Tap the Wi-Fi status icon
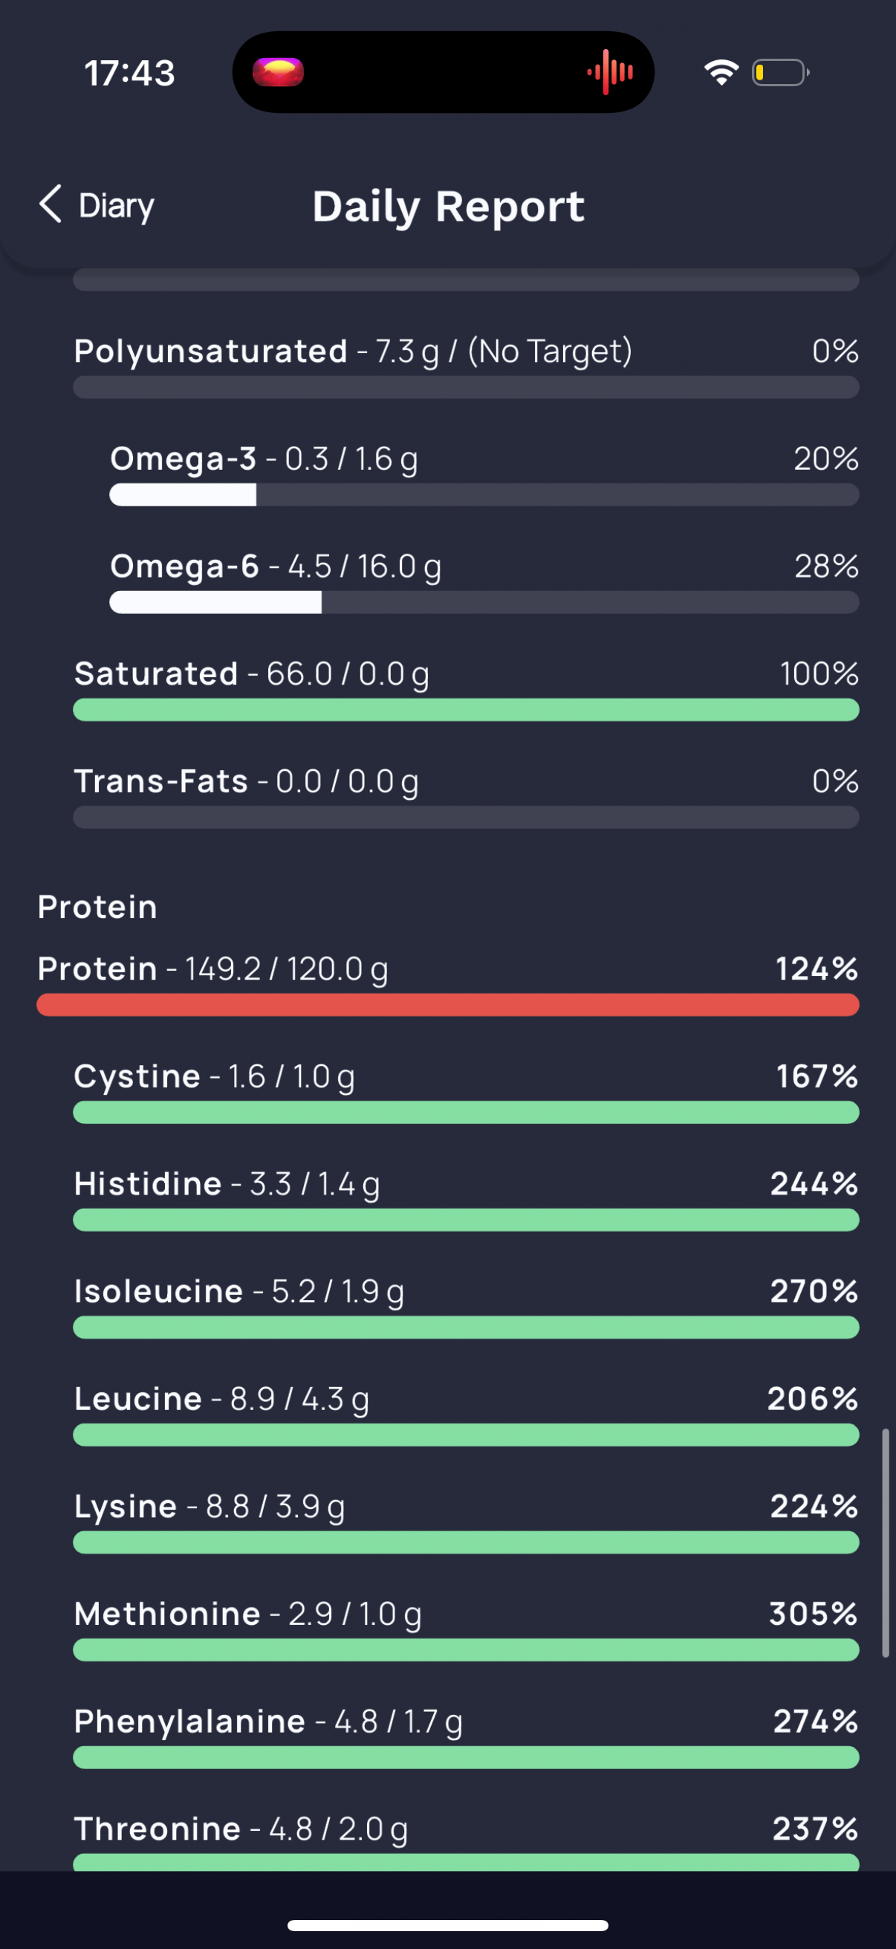This screenshot has width=896, height=1949. [x=721, y=73]
